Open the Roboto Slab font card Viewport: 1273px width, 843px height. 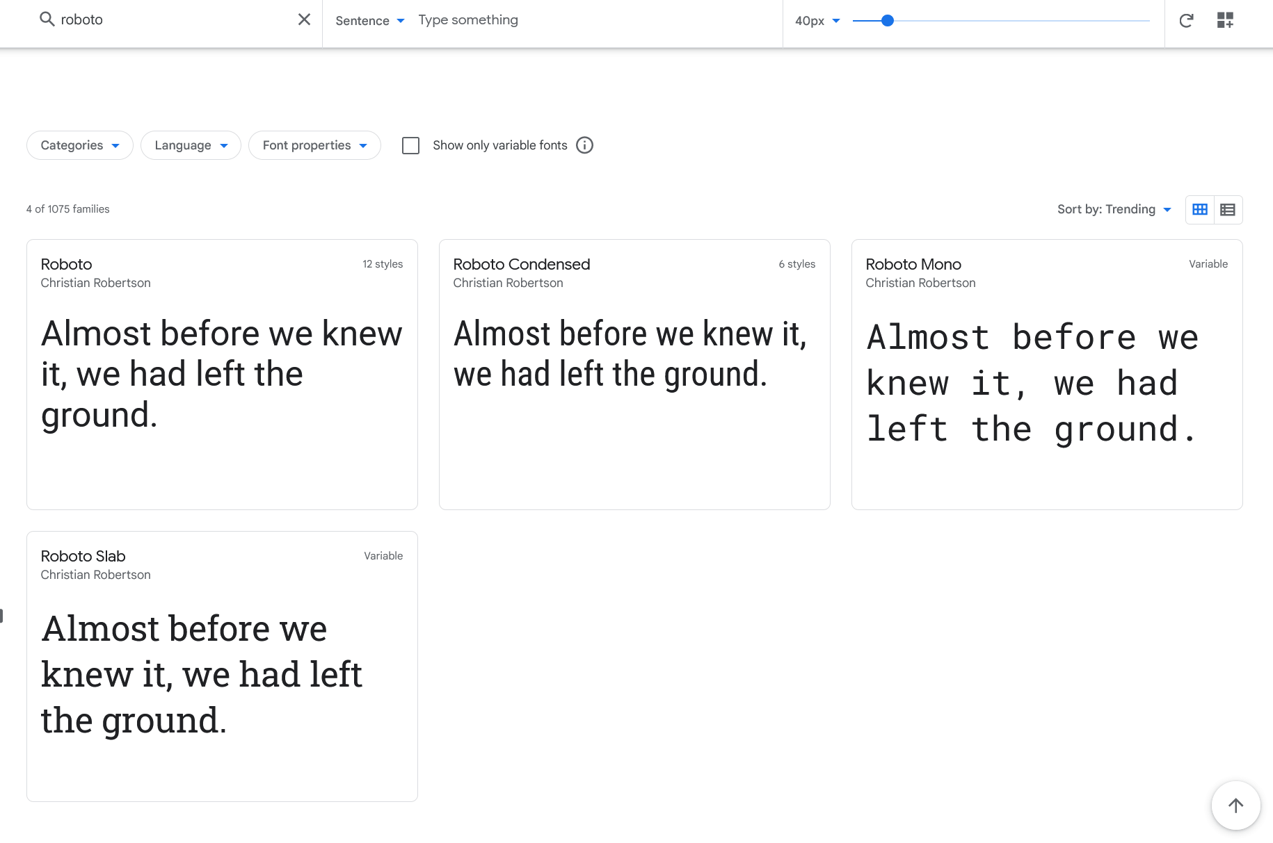point(222,666)
